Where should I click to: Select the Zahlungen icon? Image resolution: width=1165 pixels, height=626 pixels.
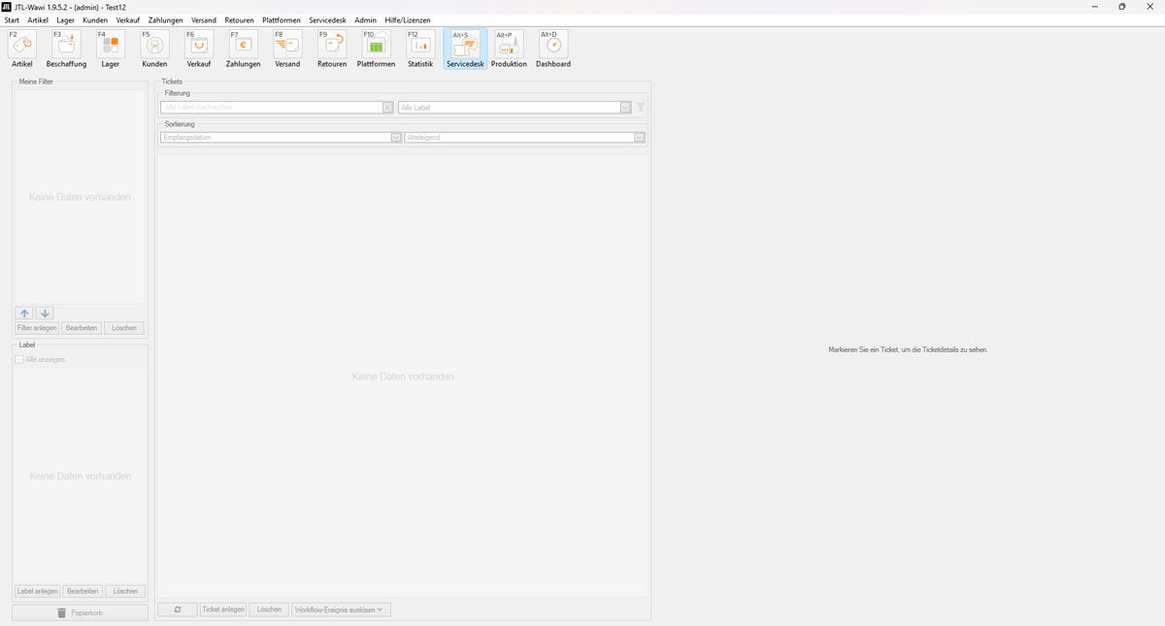coord(243,44)
